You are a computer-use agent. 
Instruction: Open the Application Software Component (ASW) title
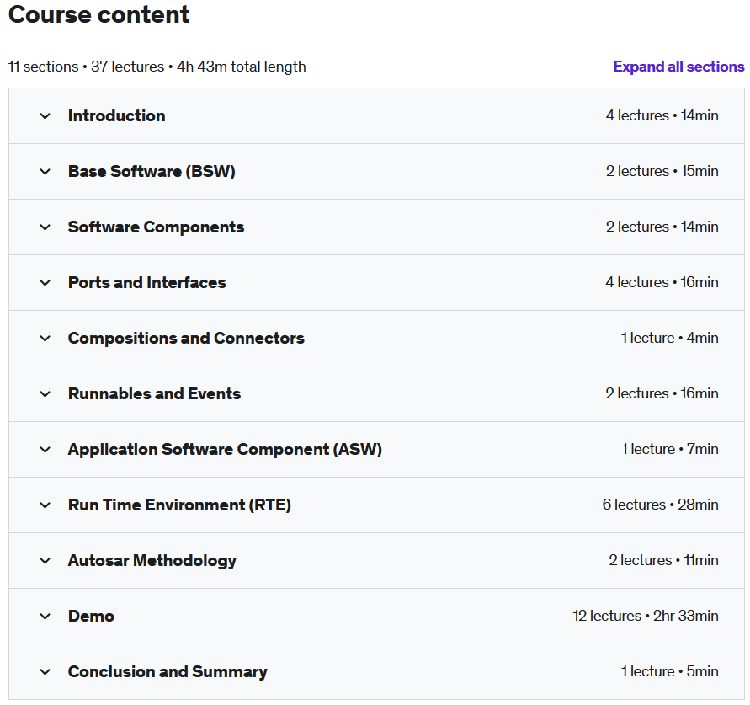point(225,450)
